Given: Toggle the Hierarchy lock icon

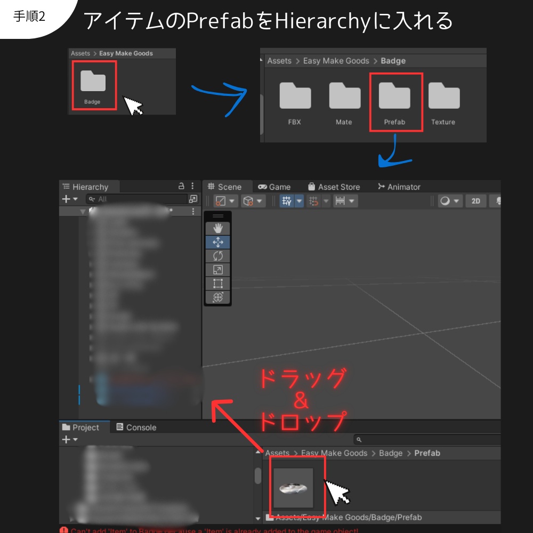Looking at the screenshot, I should [x=181, y=187].
